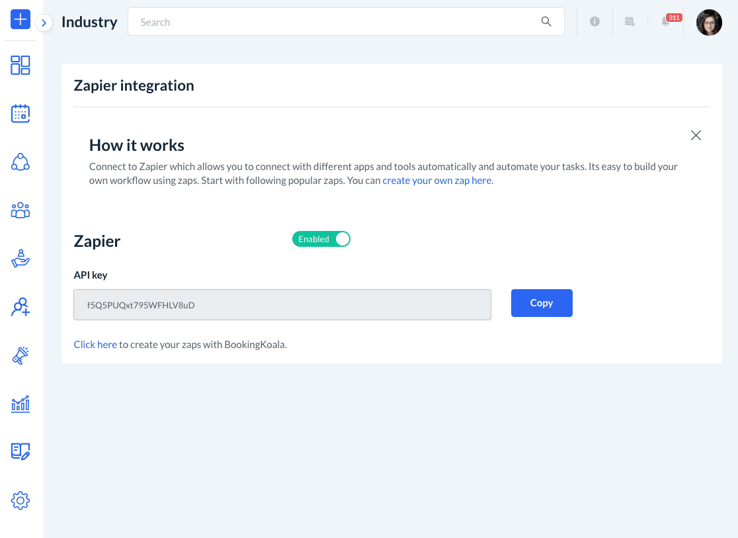The image size is (738, 538).
Task: Select the leads hand icon in sidebar
Action: coord(20,258)
